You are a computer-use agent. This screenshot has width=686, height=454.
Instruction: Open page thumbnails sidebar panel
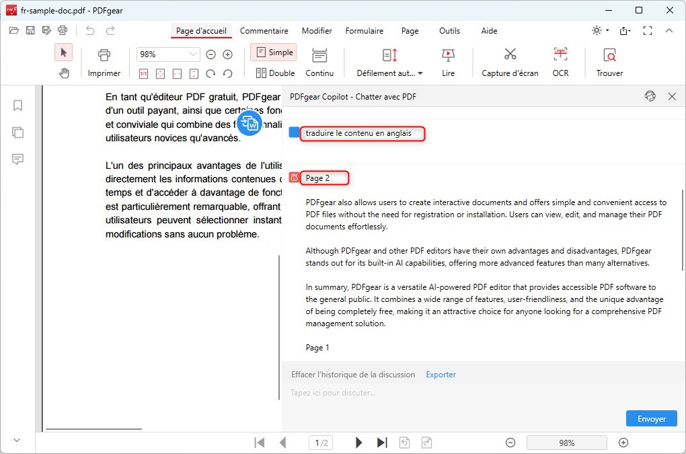17,132
